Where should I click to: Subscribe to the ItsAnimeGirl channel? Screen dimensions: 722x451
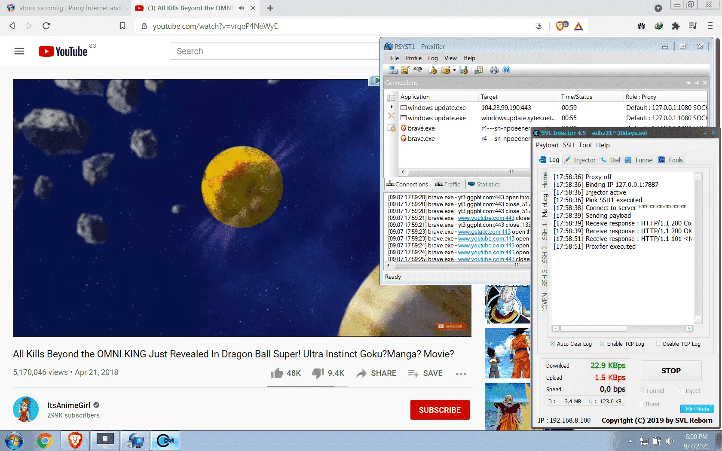pos(440,410)
